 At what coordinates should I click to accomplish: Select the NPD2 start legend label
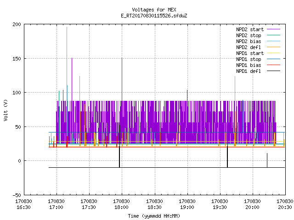[x=250, y=29]
